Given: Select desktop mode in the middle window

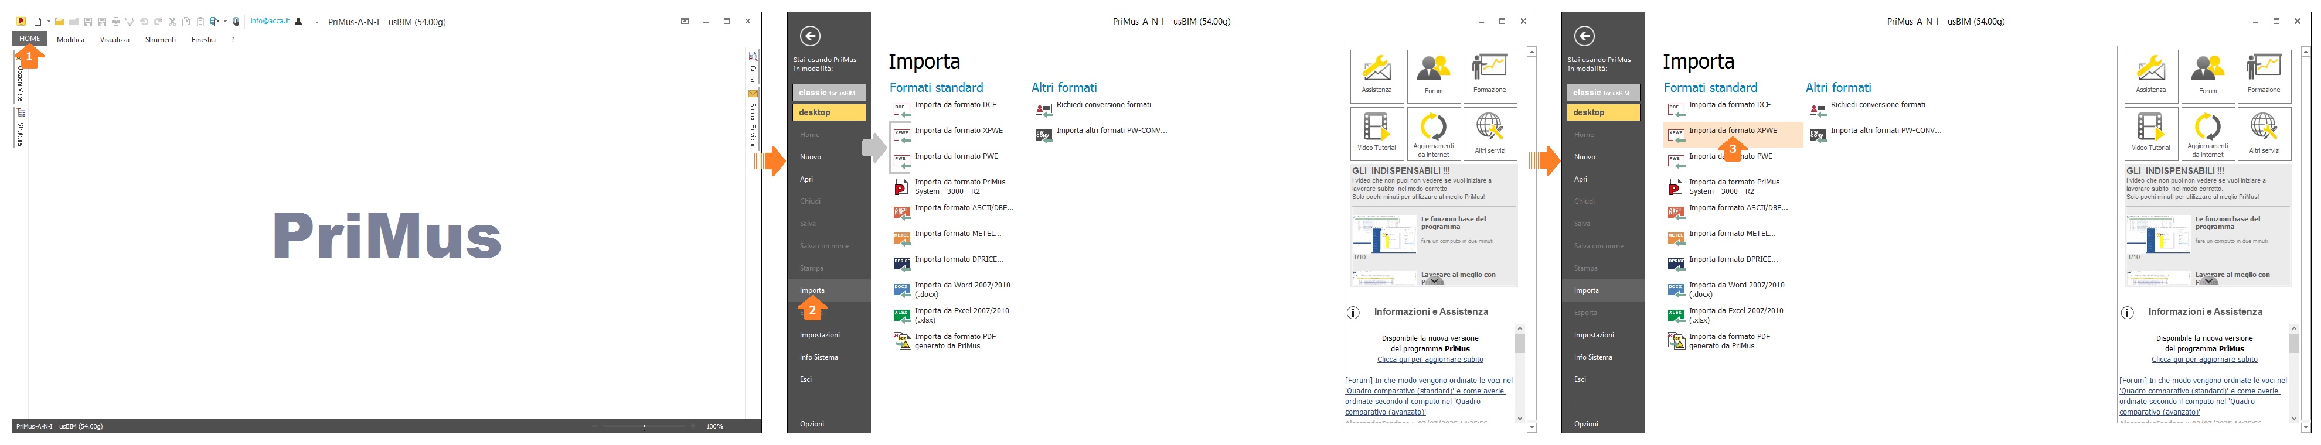Looking at the screenshot, I should coord(829,112).
